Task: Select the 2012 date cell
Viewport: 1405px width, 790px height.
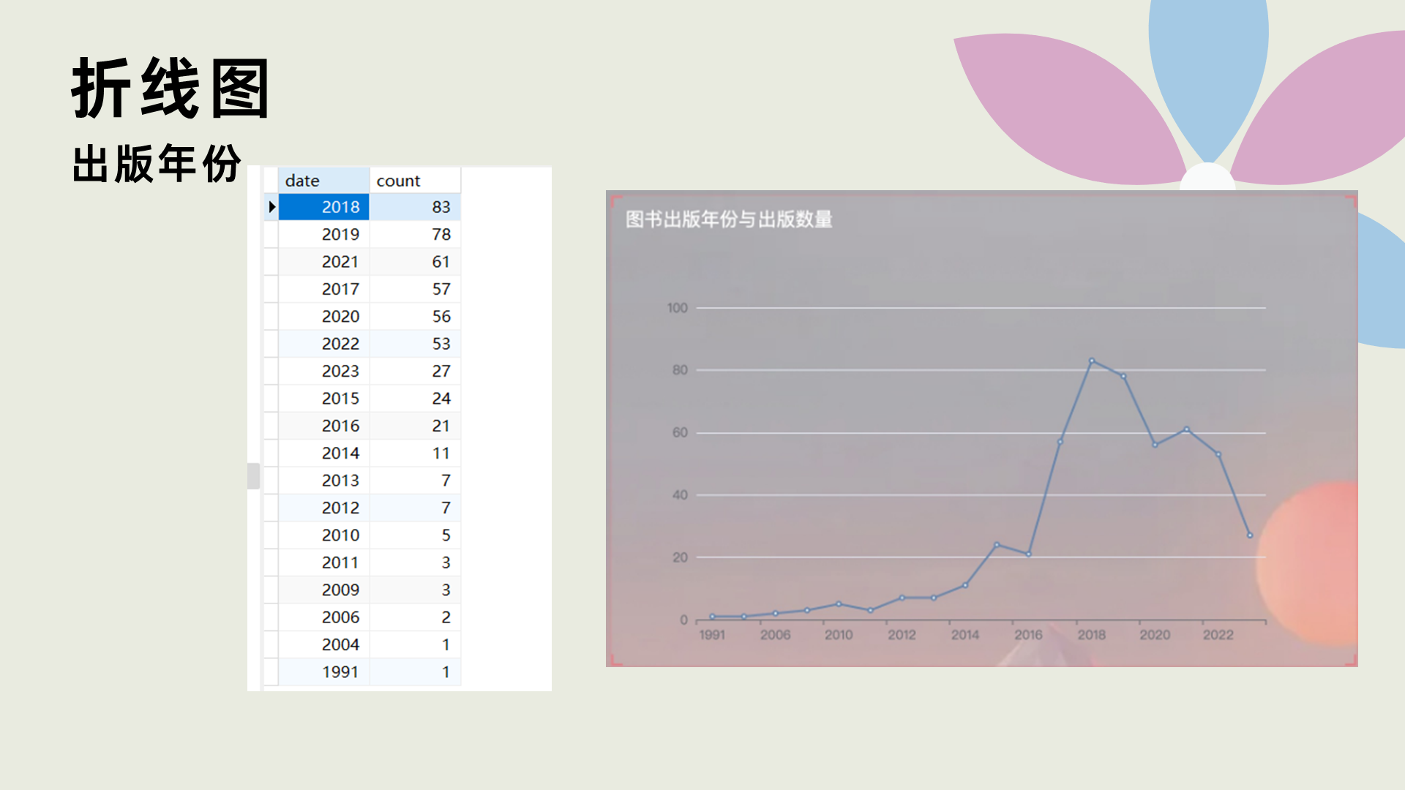Action: tap(323, 508)
